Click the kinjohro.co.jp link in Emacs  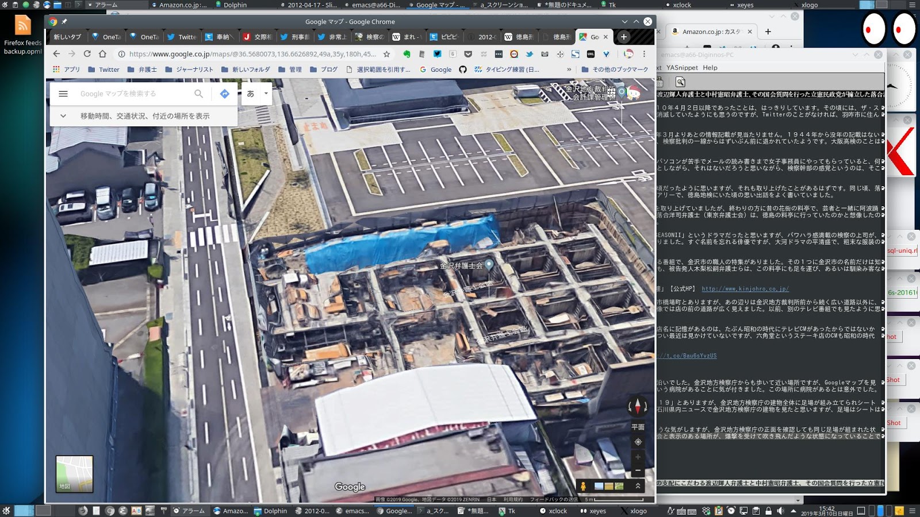click(745, 289)
